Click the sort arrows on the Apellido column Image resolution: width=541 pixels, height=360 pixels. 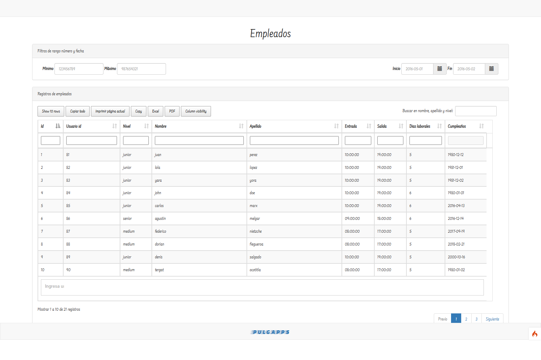(336, 126)
